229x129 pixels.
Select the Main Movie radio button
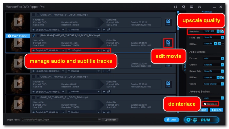9,36
